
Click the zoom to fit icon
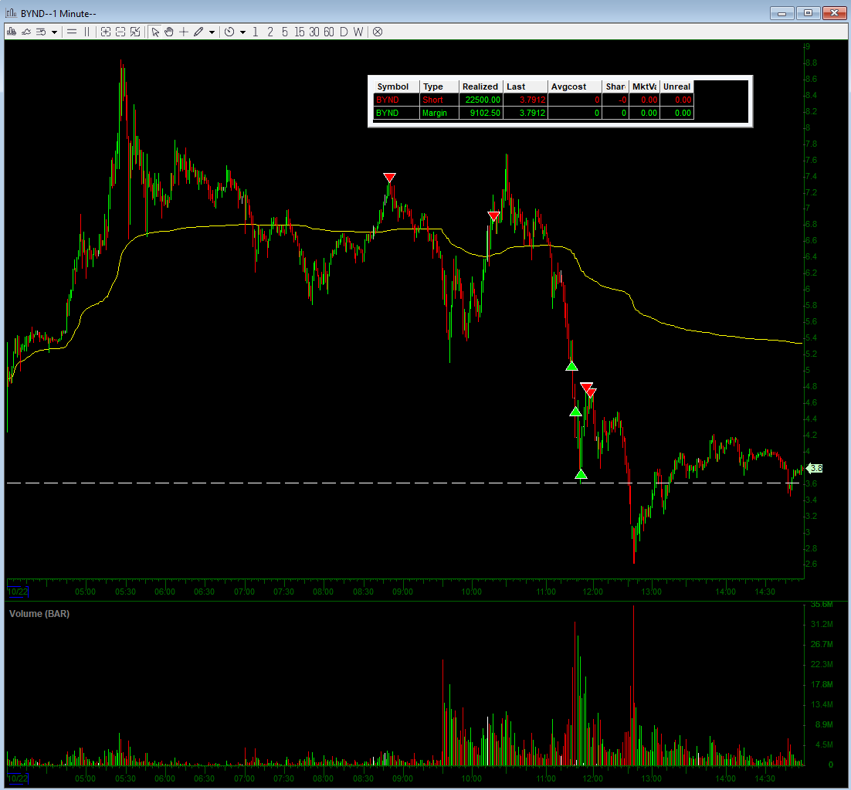coord(135,32)
